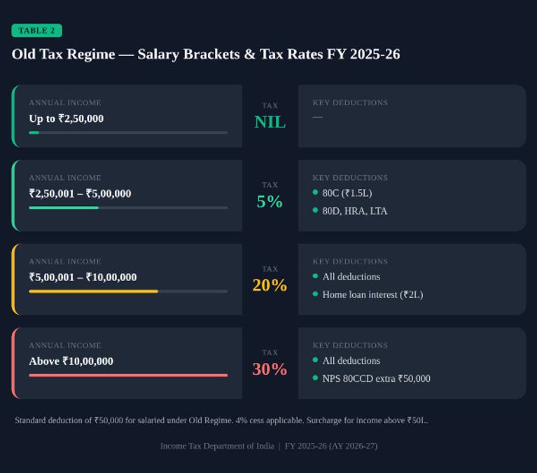
Task: Click the red full progress bar
Action: pyautogui.click(x=128, y=376)
